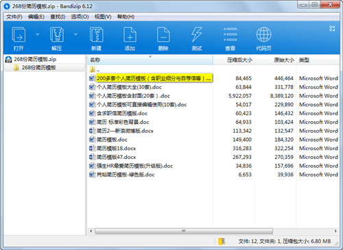
Task: Click the 查看 (View) list icon
Action: click(x=230, y=34)
